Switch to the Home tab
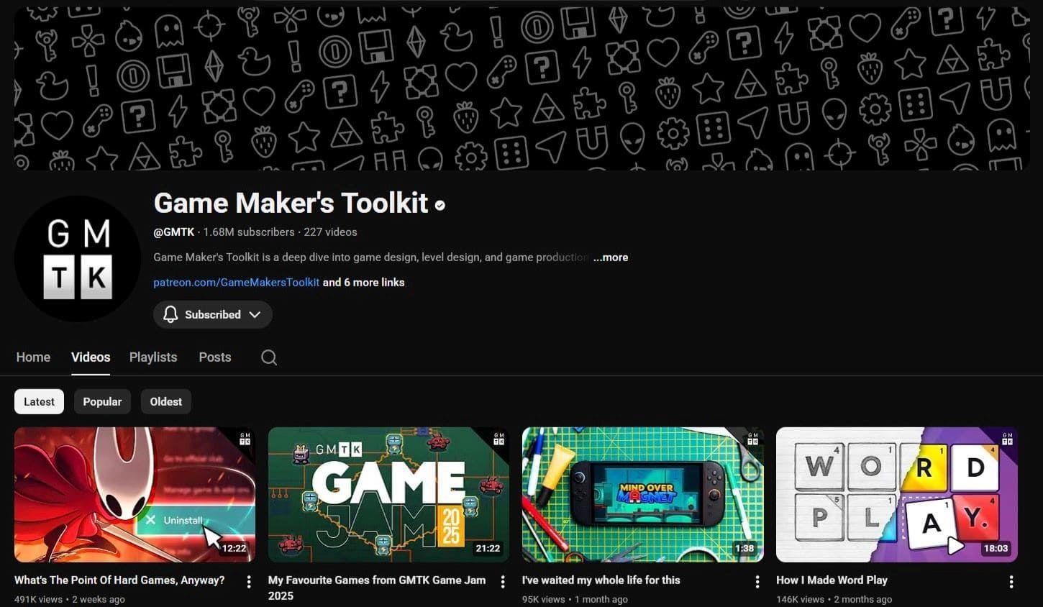Screen dimensions: 1043x607 point(33,357)
